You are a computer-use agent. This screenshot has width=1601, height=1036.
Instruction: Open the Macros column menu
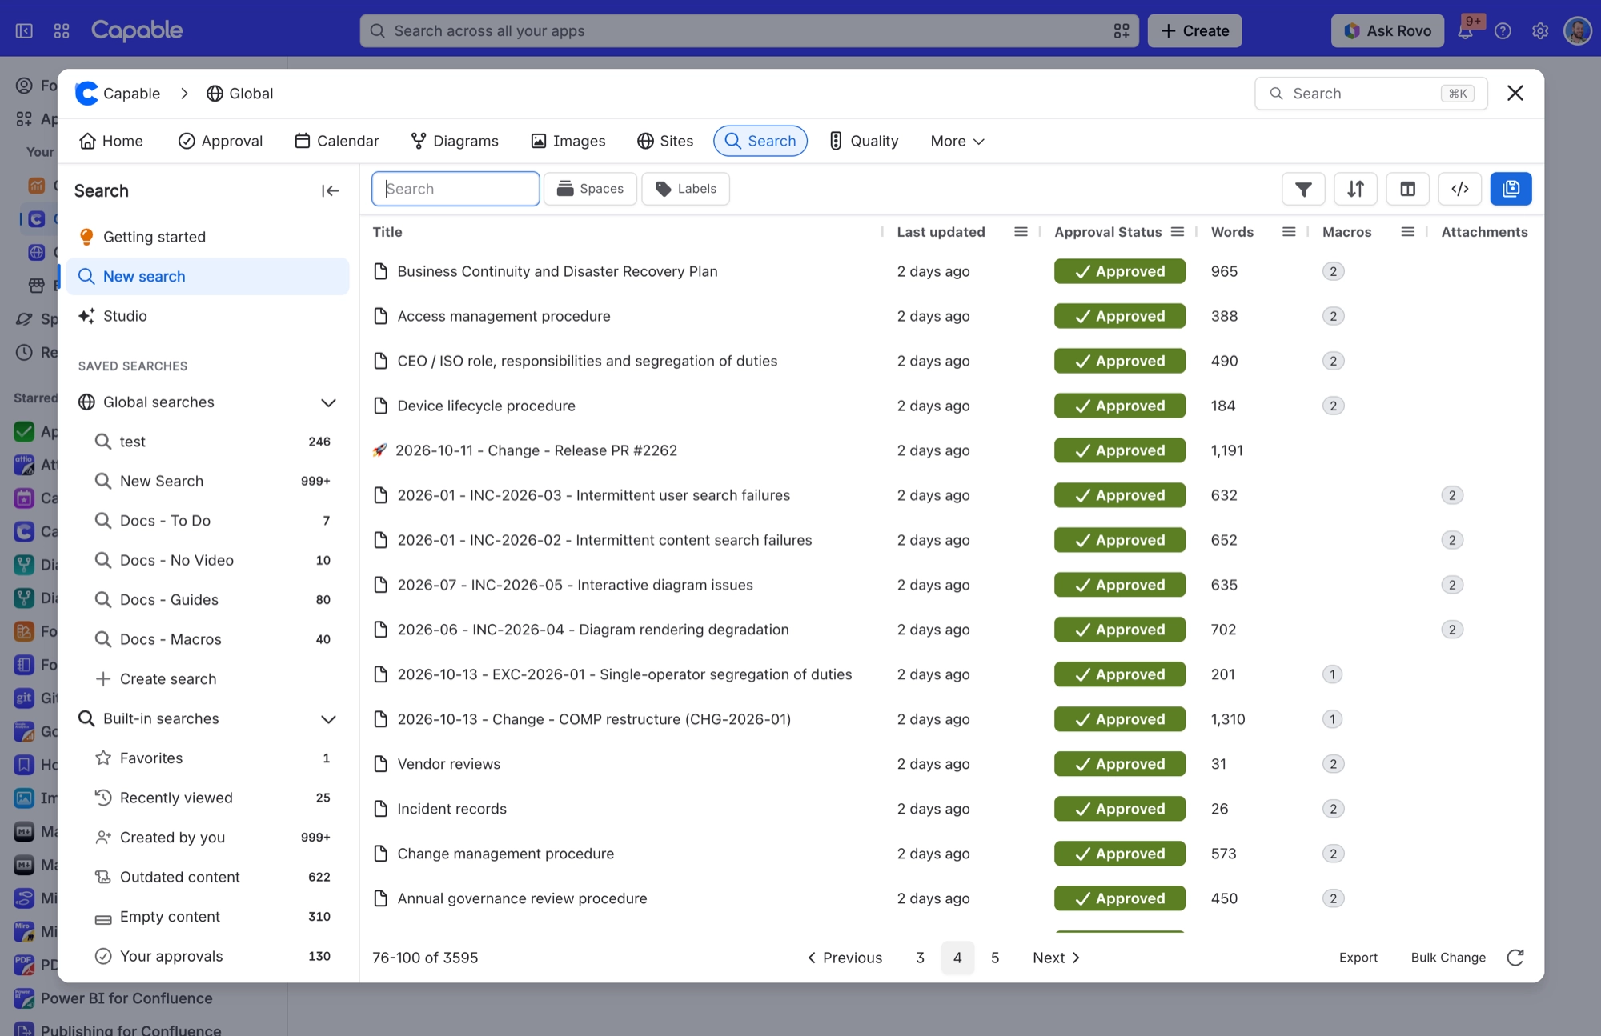click(1407, 232)
